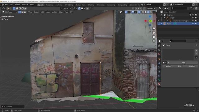Open the Global transform orientation dropdown
Image resolution: width=199 pixels, height=112 pixels.
(66, 8)
